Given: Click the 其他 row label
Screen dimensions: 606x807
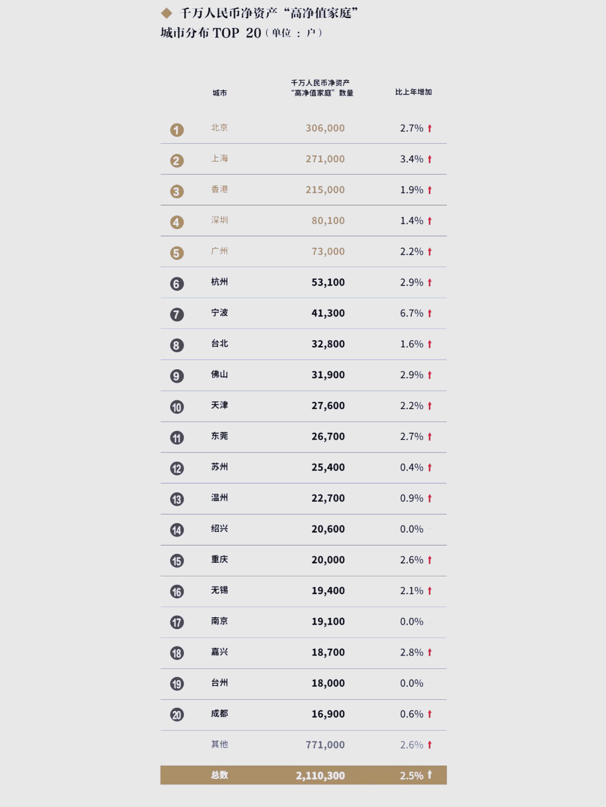Looking at the screenshot, I should pyautogui.click(x=219, y=744).
